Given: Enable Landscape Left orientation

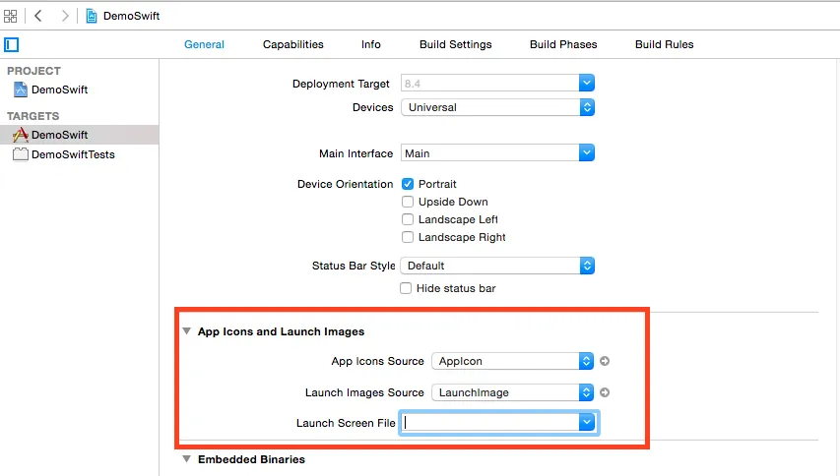Looking at the screenshot, I should pyautogui.click(x=408, y=219).
